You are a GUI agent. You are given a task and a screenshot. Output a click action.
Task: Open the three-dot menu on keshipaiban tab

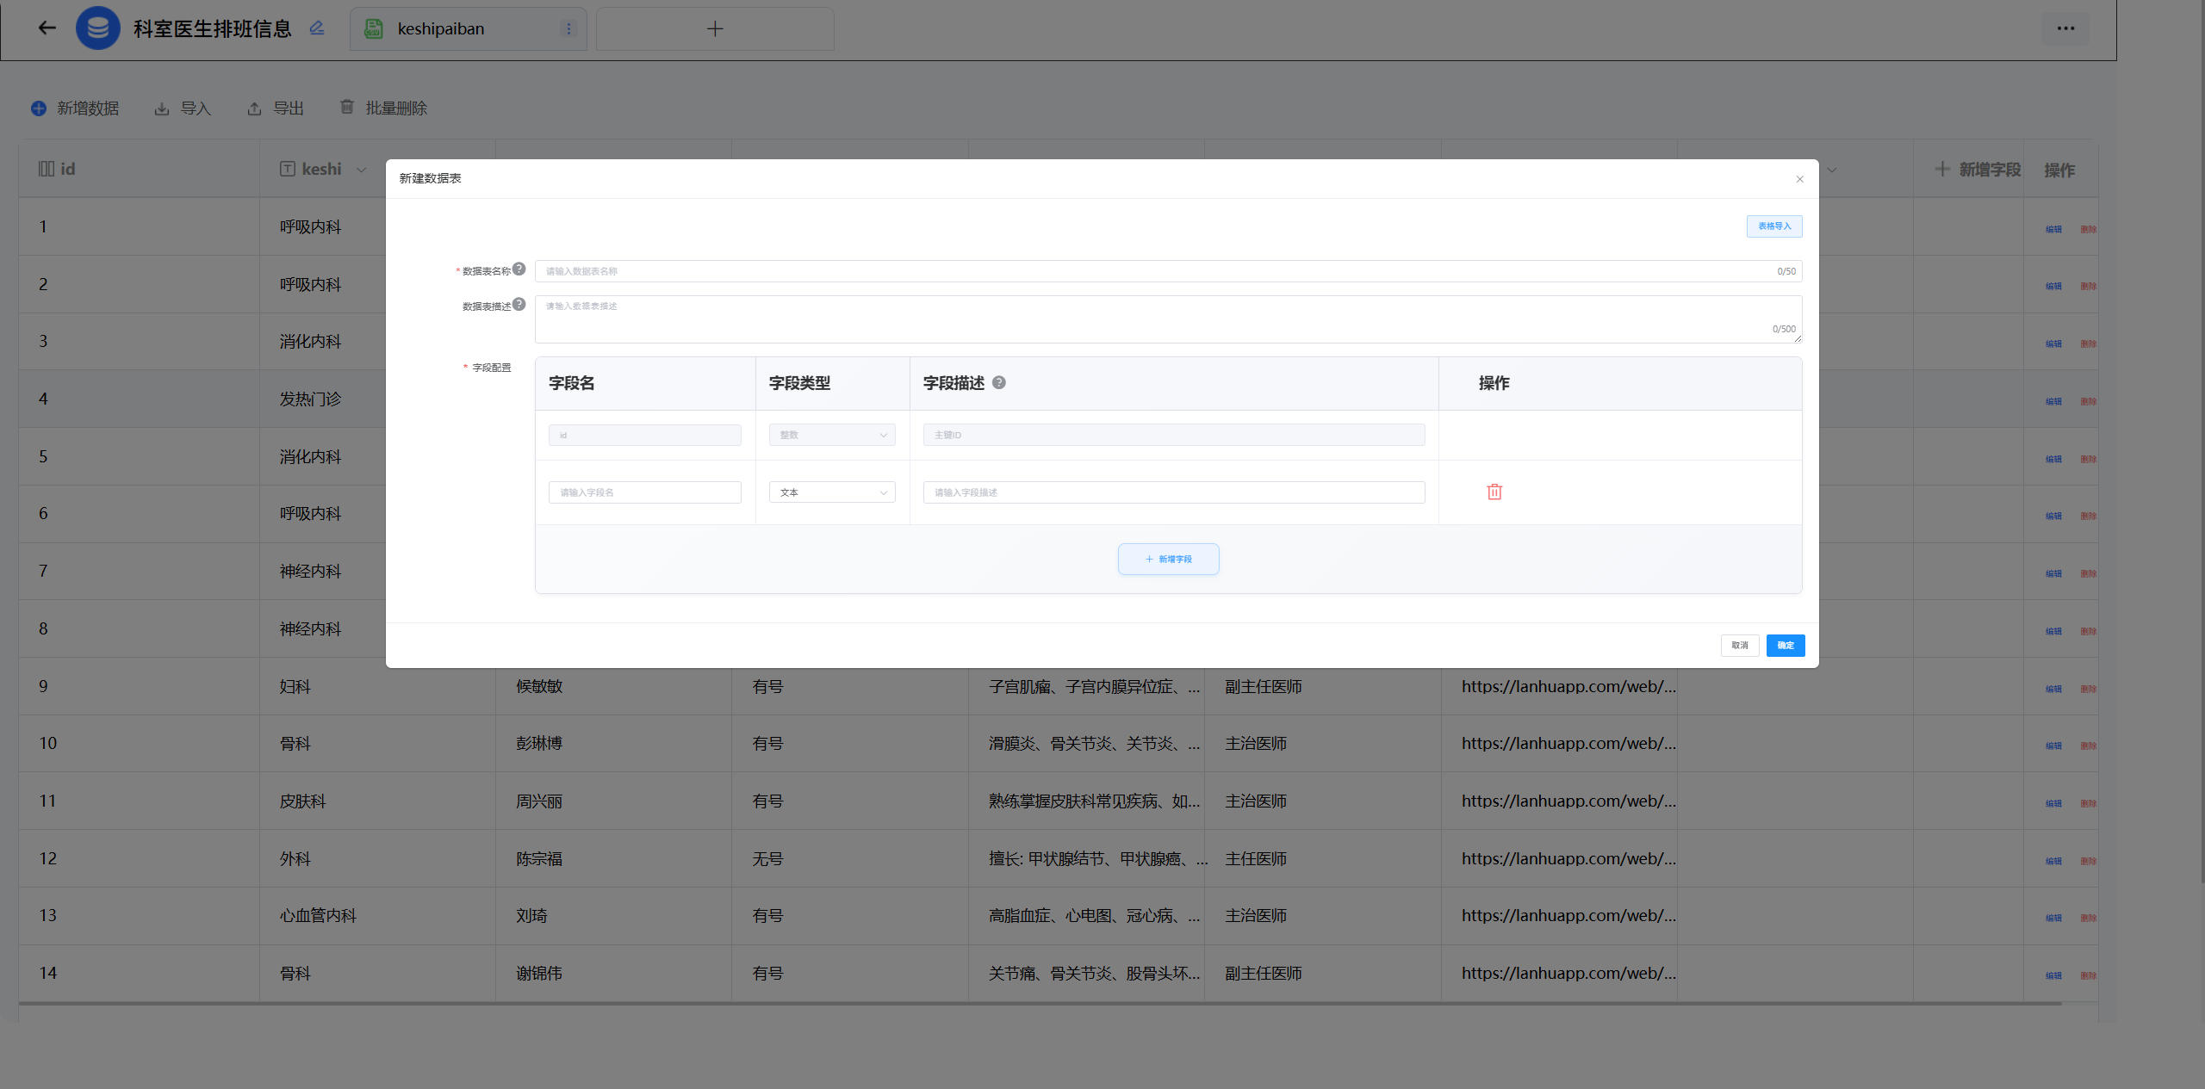pos(568,28)
